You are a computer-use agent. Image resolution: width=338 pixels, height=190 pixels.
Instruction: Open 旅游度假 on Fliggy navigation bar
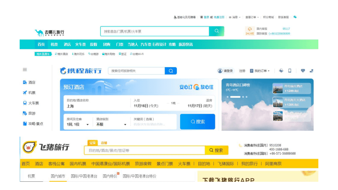[143, 164]
